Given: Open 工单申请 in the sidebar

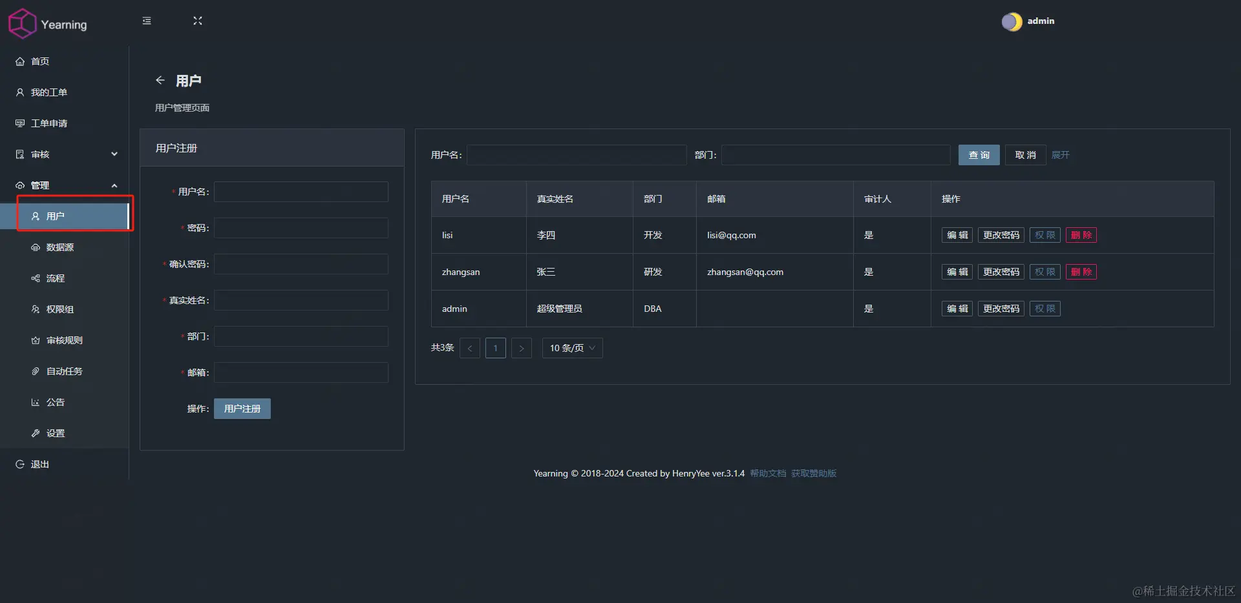Looking at the screenshot, I should [65, 123].
